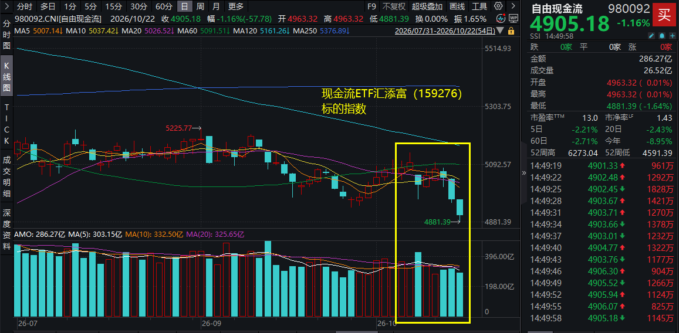
Task: Switch to 多日 period tab
Action: (x=48, y=6)
